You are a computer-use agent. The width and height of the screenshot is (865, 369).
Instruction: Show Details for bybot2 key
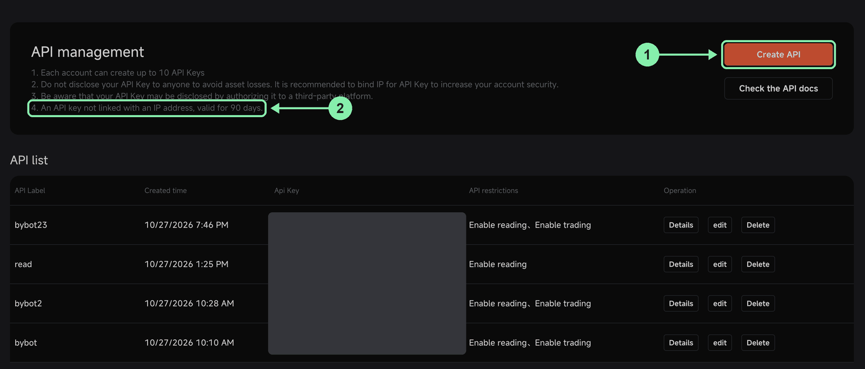[681, 304]
